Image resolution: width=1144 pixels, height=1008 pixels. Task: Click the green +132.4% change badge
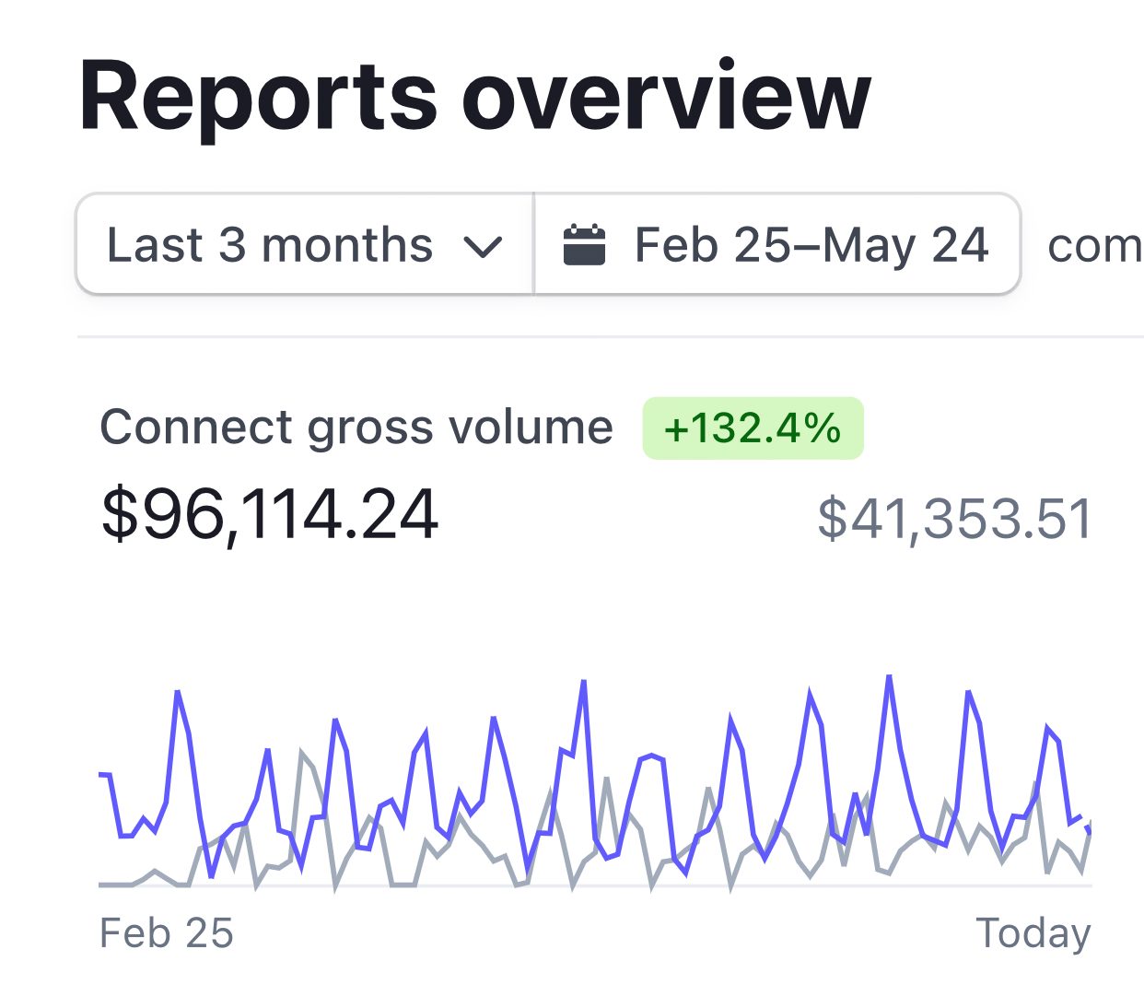point(753,428)
